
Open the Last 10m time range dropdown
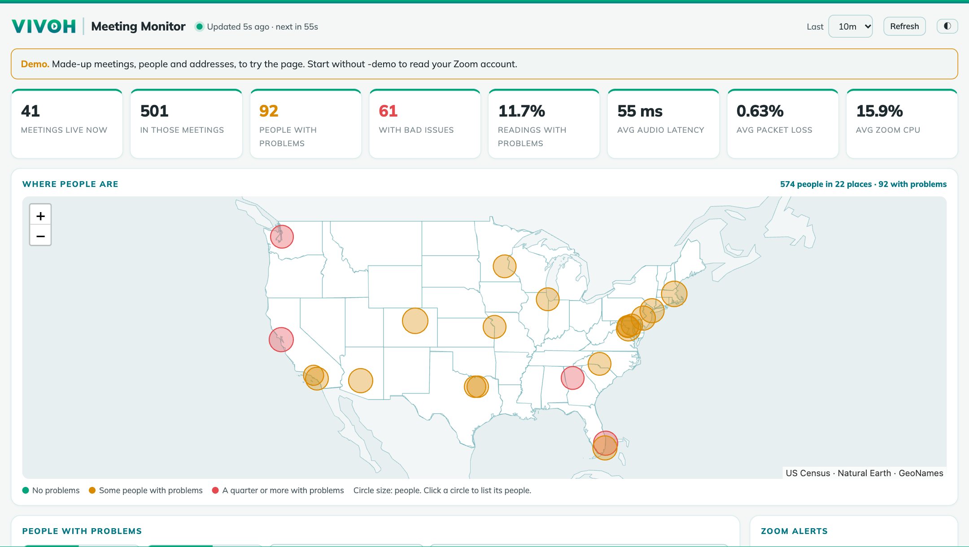tap(850, 26)
